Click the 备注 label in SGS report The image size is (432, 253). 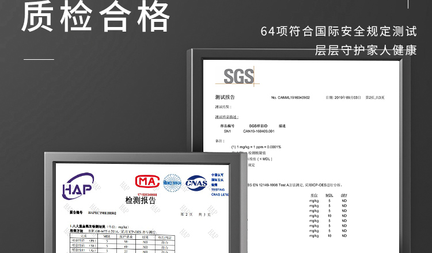(220, 141)
